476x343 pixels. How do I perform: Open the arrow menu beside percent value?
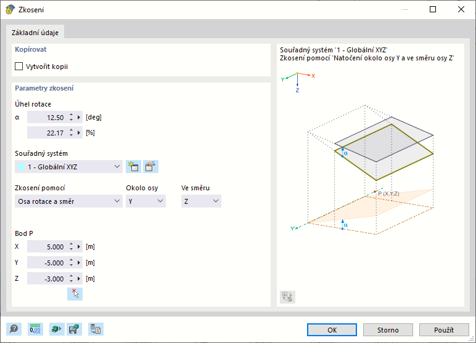79,133
